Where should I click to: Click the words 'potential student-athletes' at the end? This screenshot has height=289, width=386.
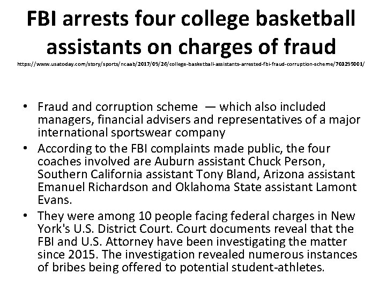click(x=250, y=268)
